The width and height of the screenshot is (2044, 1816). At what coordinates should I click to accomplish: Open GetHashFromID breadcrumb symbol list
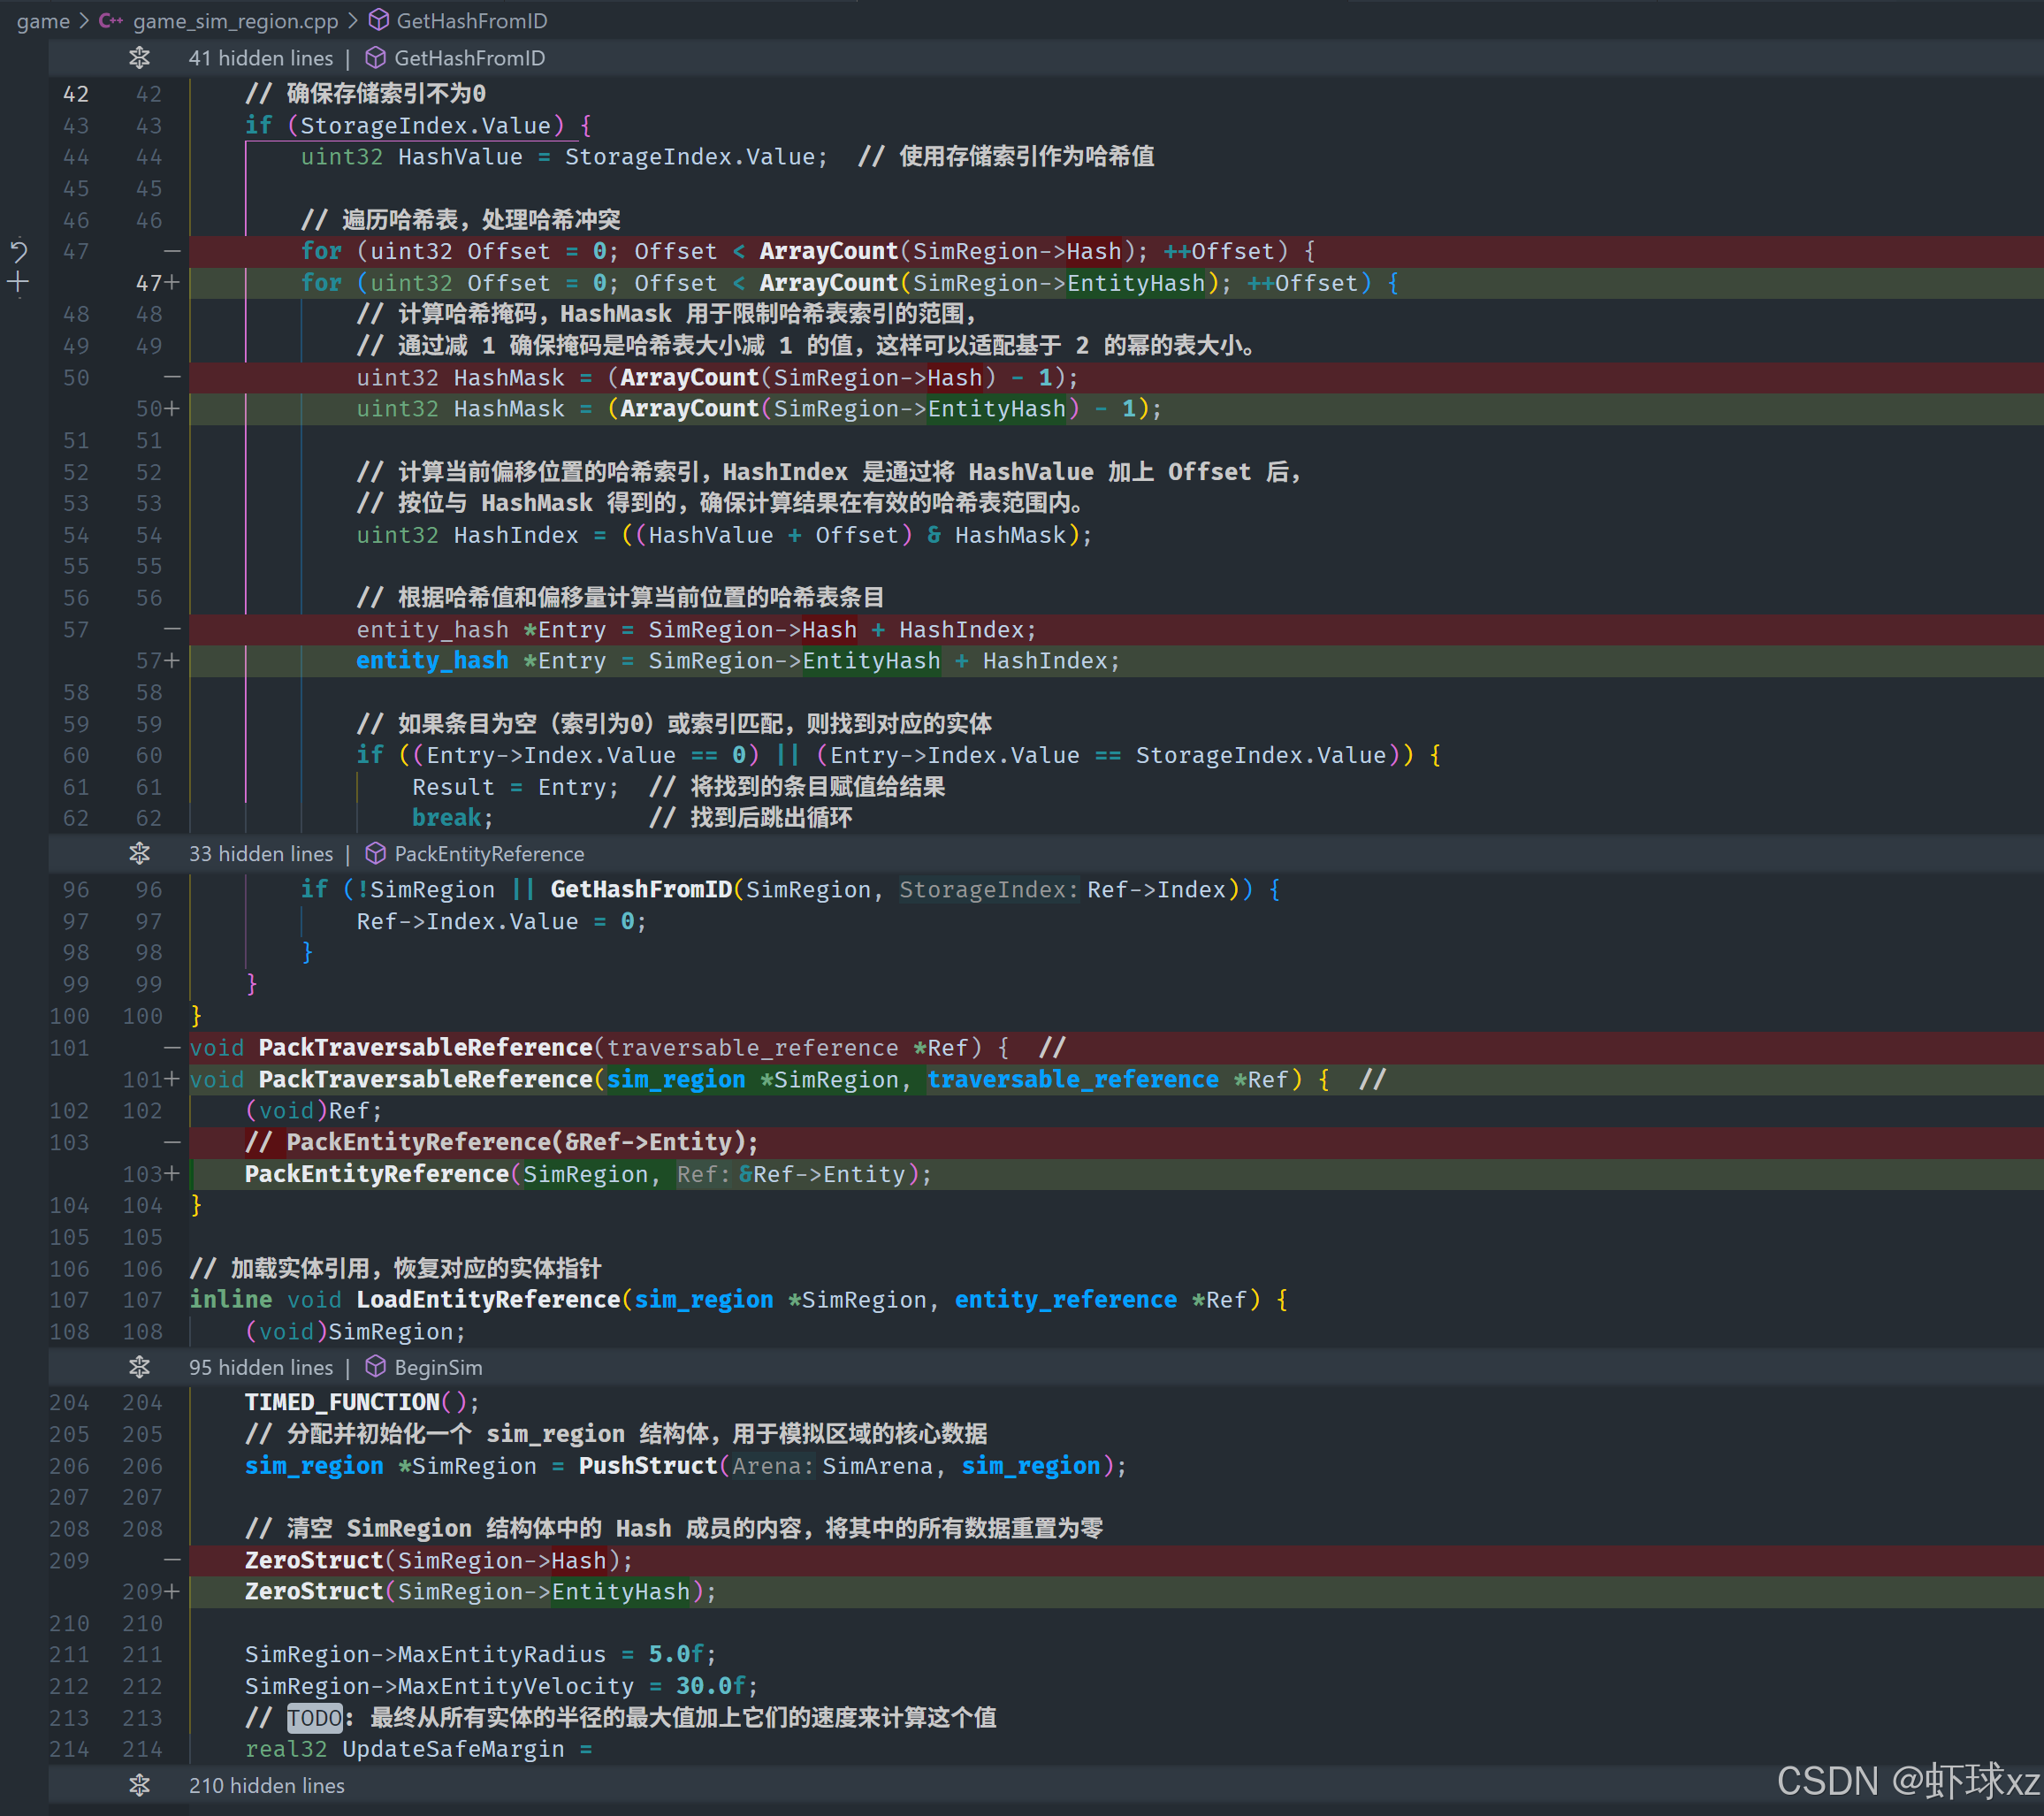tap(471, 21)
